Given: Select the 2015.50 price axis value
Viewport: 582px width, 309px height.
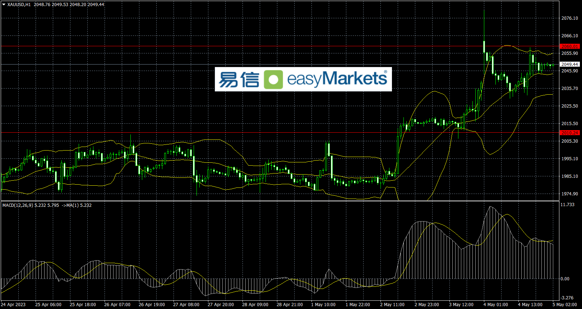Looking at the screenshot, I should (x=570, y=124).
